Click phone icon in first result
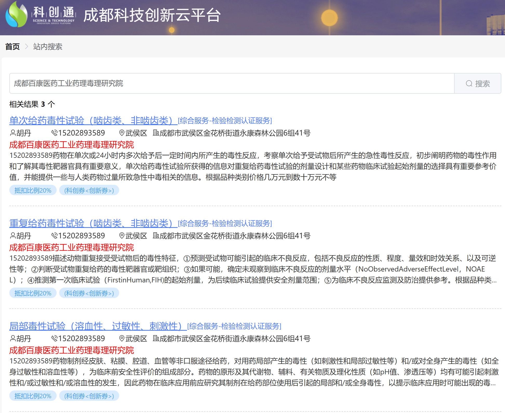The height and width of the screenshot is (413, 505). click(x=54, y=133)
